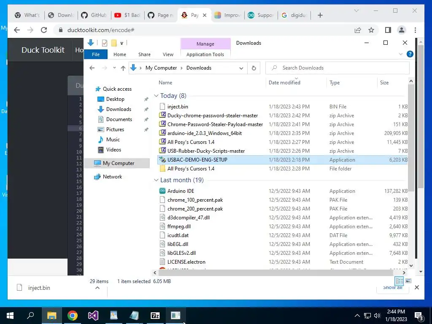This screenshot has width=432, height=324.
Task: Click the file list horizontal scrollbar
Action: coord(275,273)
